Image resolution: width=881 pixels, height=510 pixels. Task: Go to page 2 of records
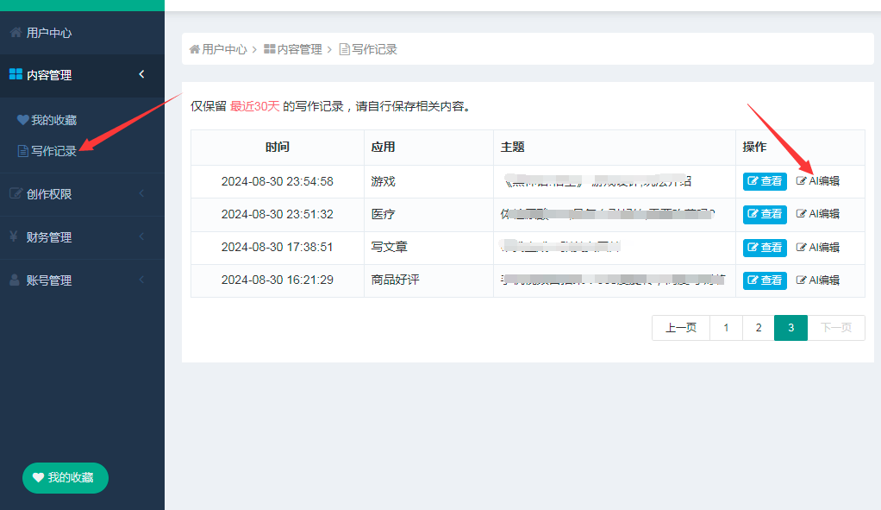coord(759,328)
